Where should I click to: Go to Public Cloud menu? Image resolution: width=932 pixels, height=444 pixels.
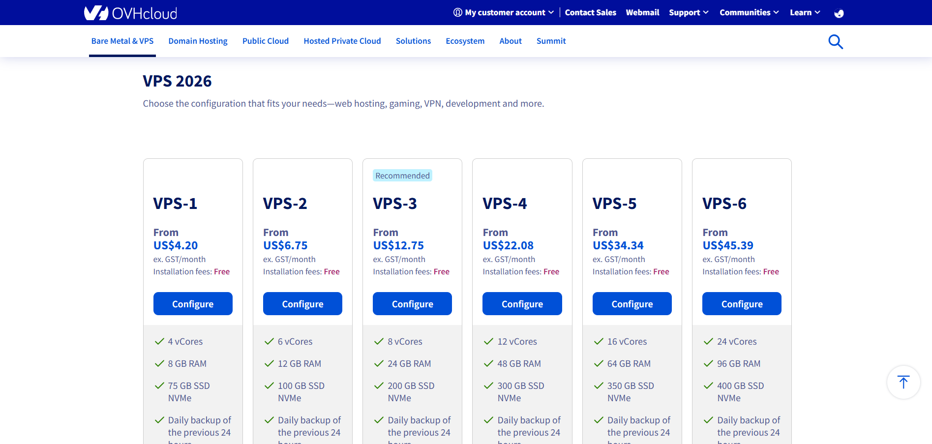tap(265, 41)
